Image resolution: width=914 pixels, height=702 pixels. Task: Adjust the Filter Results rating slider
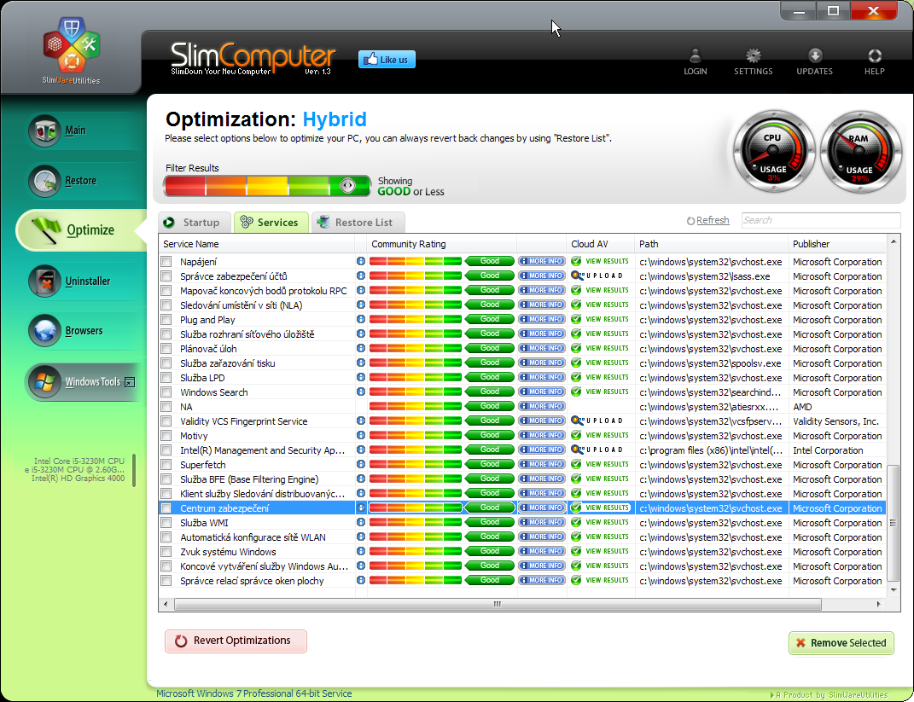[346, 185]
